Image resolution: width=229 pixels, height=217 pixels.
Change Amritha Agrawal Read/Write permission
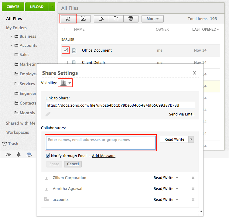point(166,189)
